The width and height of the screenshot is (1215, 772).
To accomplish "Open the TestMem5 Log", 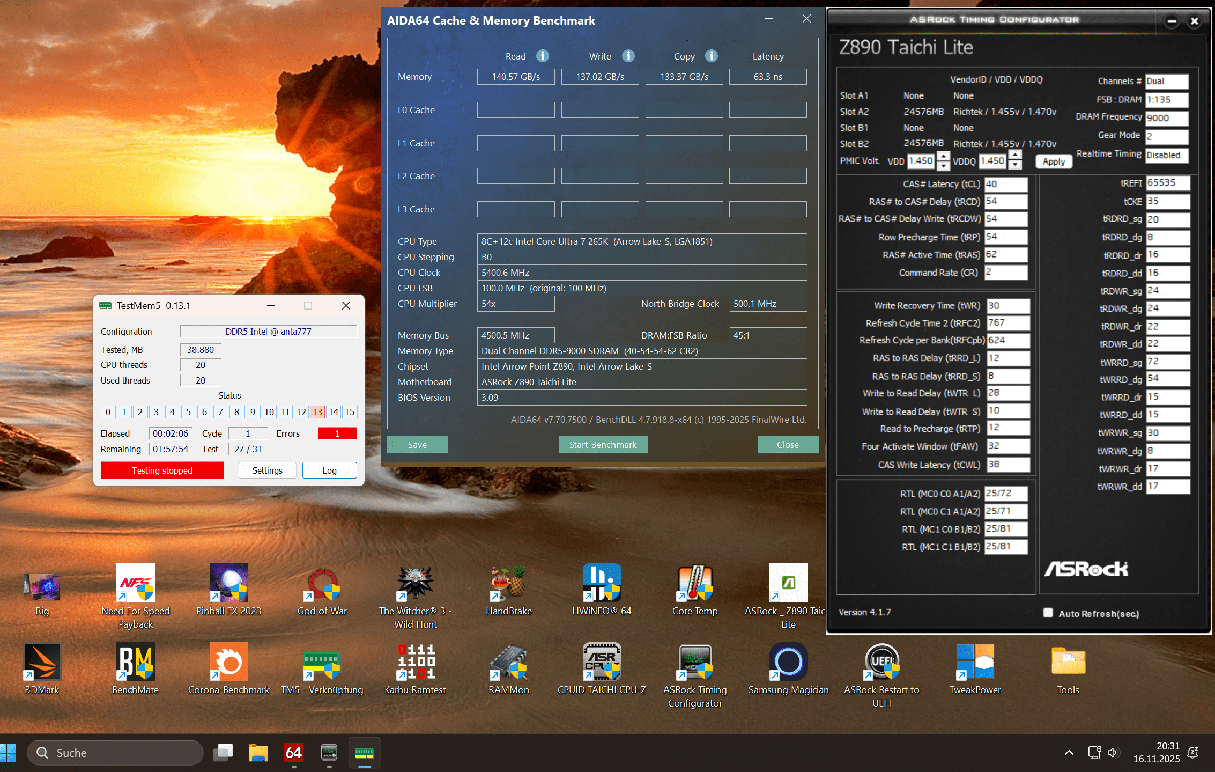I will click(x=329, y=470).
